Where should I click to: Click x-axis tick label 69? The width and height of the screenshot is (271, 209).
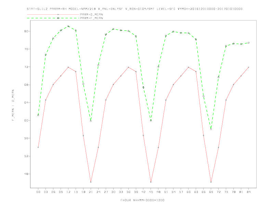(x=211, y=192)
